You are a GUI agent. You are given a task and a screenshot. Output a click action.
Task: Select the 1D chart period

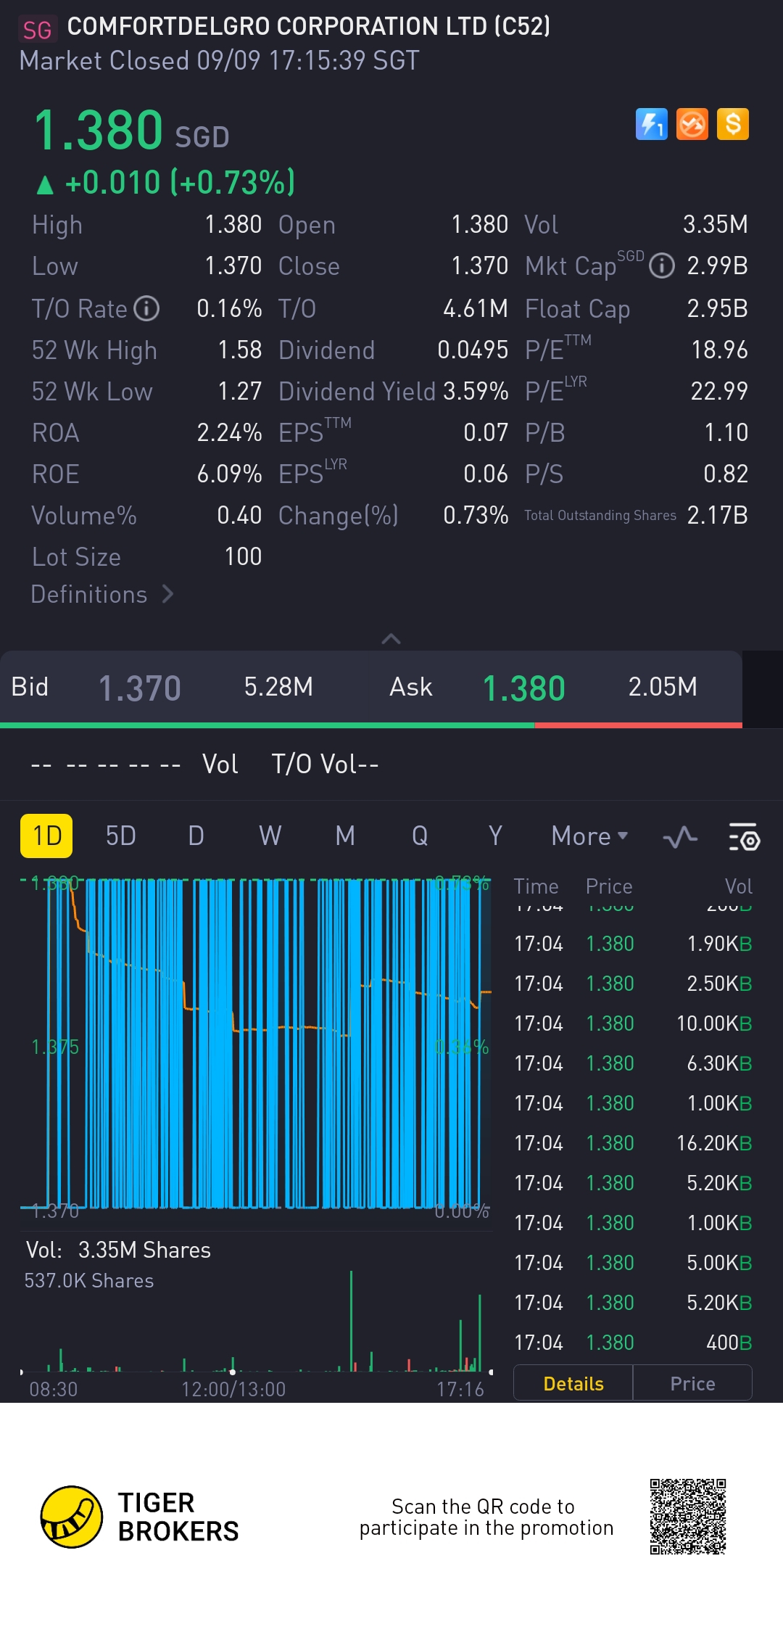click(46, 836)
